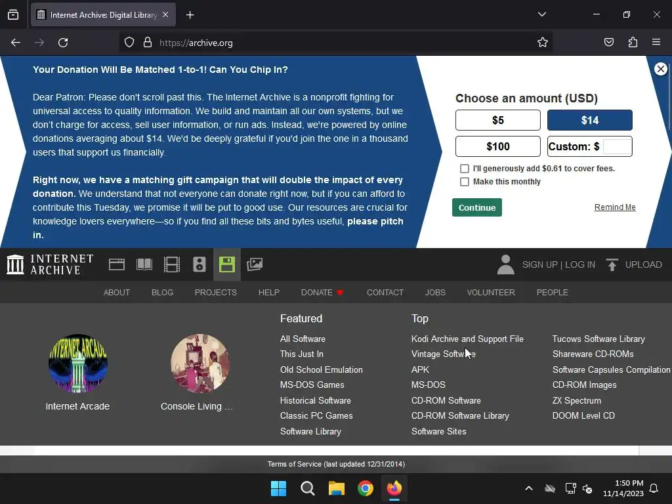The height and width of the screenshot is (504, 672).
Task: Open the Texts book icon
Action: click(144, 264)
